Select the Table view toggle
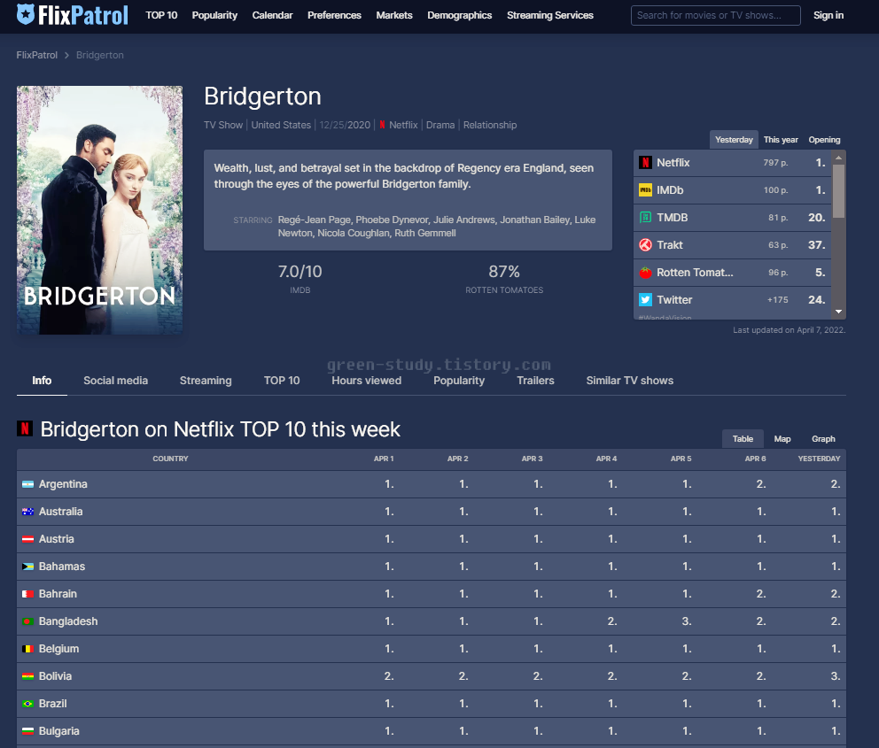879x748 pixels. [743, 439]
